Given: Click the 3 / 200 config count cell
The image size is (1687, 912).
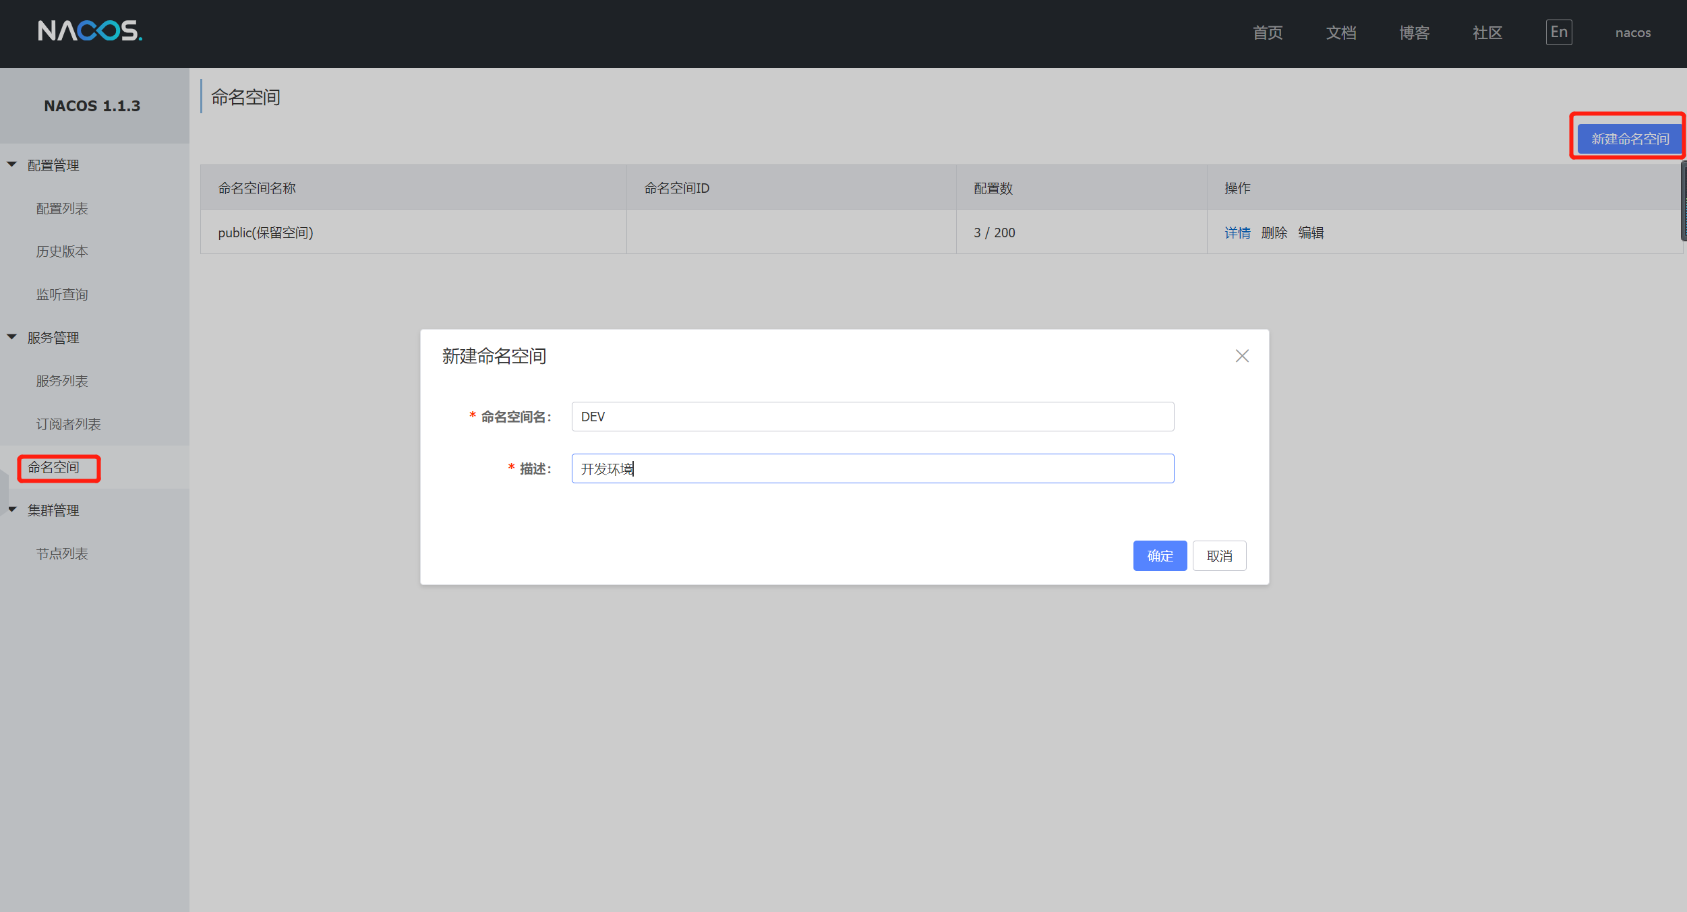Looking at the screenshot, I should [x=1082, y=232].
